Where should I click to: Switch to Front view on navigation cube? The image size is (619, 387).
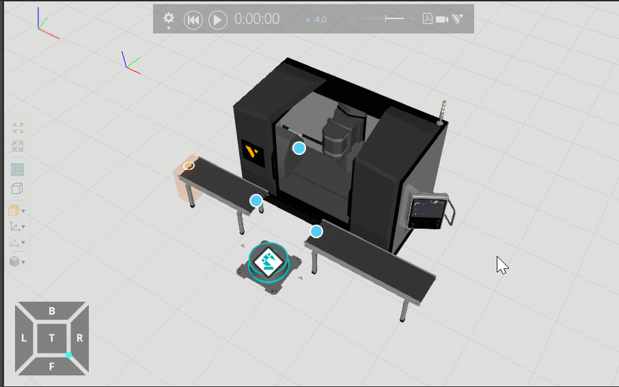click(x=52, y=367)
